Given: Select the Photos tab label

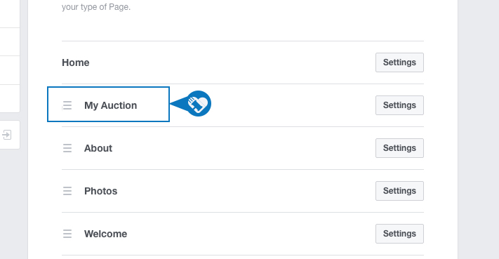Looking at the screenshot, I should 100,191.
